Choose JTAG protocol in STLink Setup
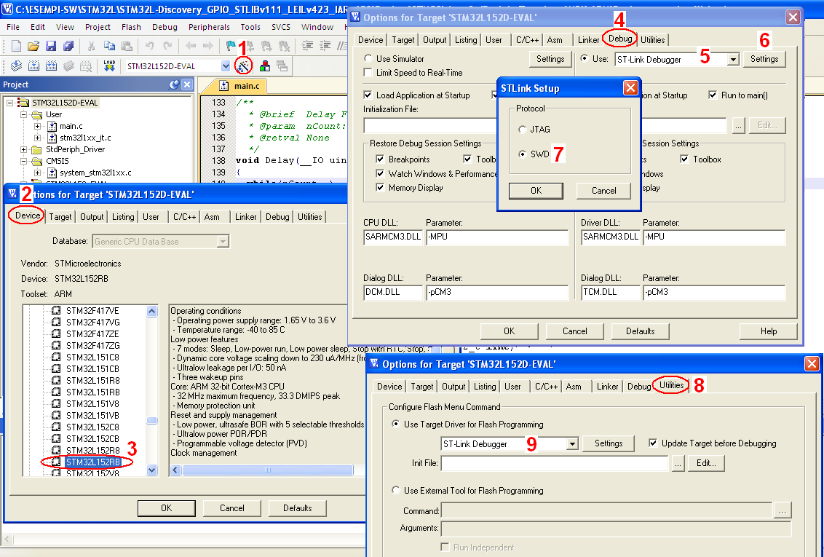This screenshot has width=824, height=557. (523, 130)
